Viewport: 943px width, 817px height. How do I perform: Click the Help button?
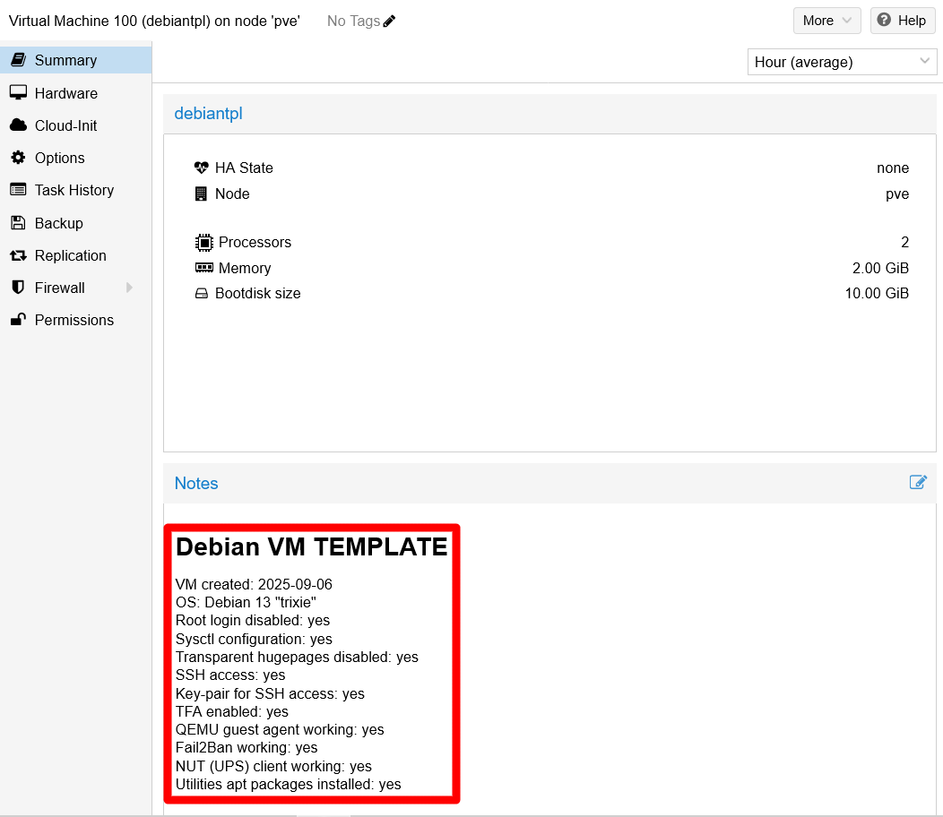pyautogui.click(x=902, y=20)
